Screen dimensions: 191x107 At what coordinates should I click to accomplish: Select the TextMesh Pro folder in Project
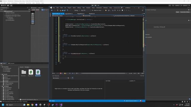point(8,84)
